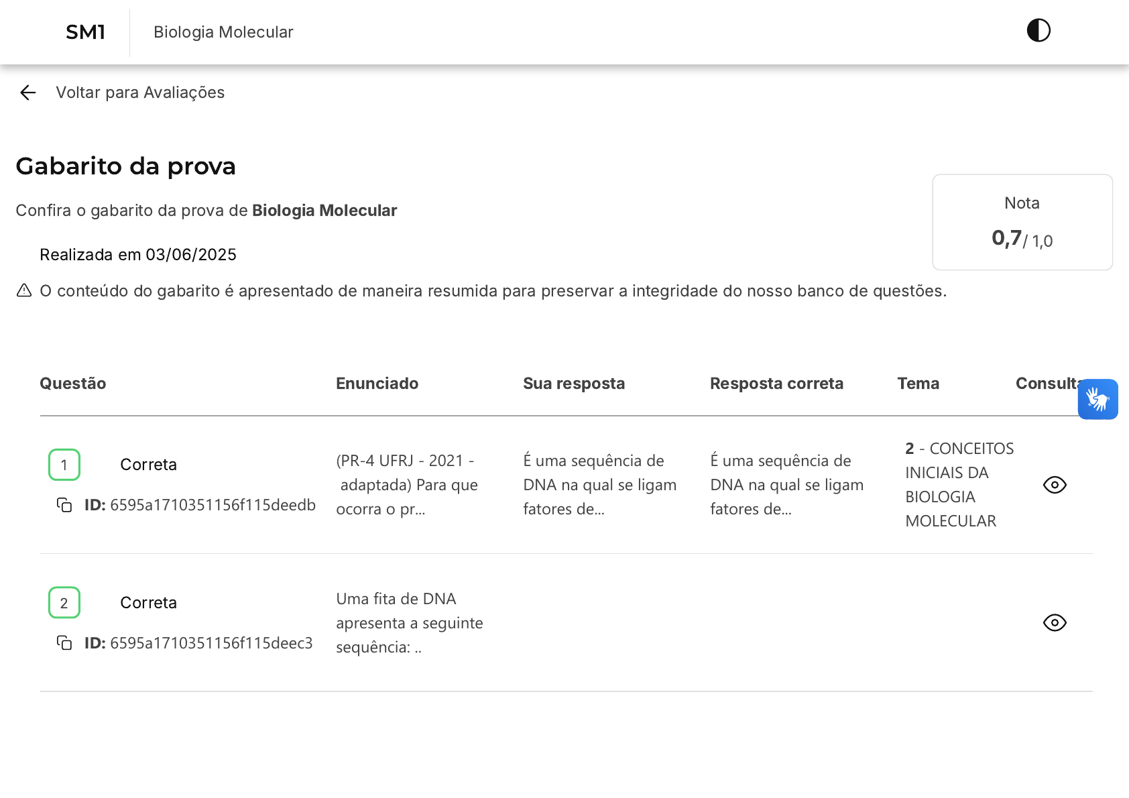The width and height of the screenshot is (1129, 798).
Task: View details of question 2 via eye icon
Action: pyautogui.click(x=1055, y=623)
